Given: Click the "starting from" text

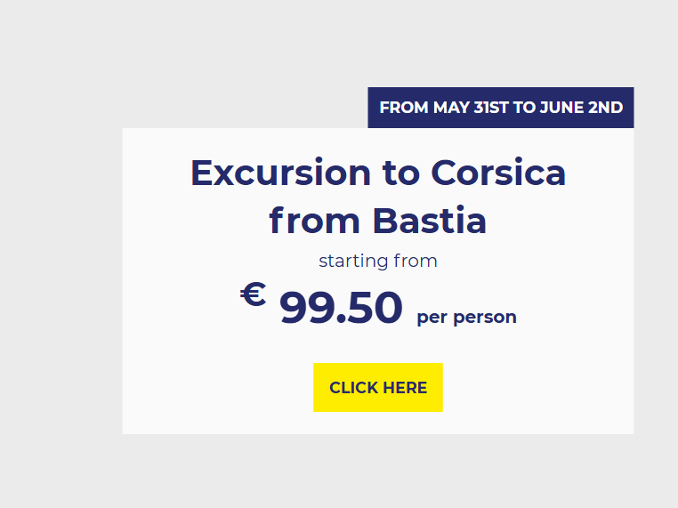Looking at the screenshot, I should (378, 262).
